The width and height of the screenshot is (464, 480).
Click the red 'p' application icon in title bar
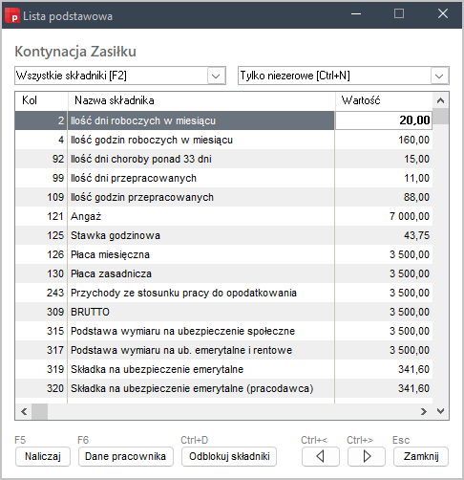click(x=12, y=15)
